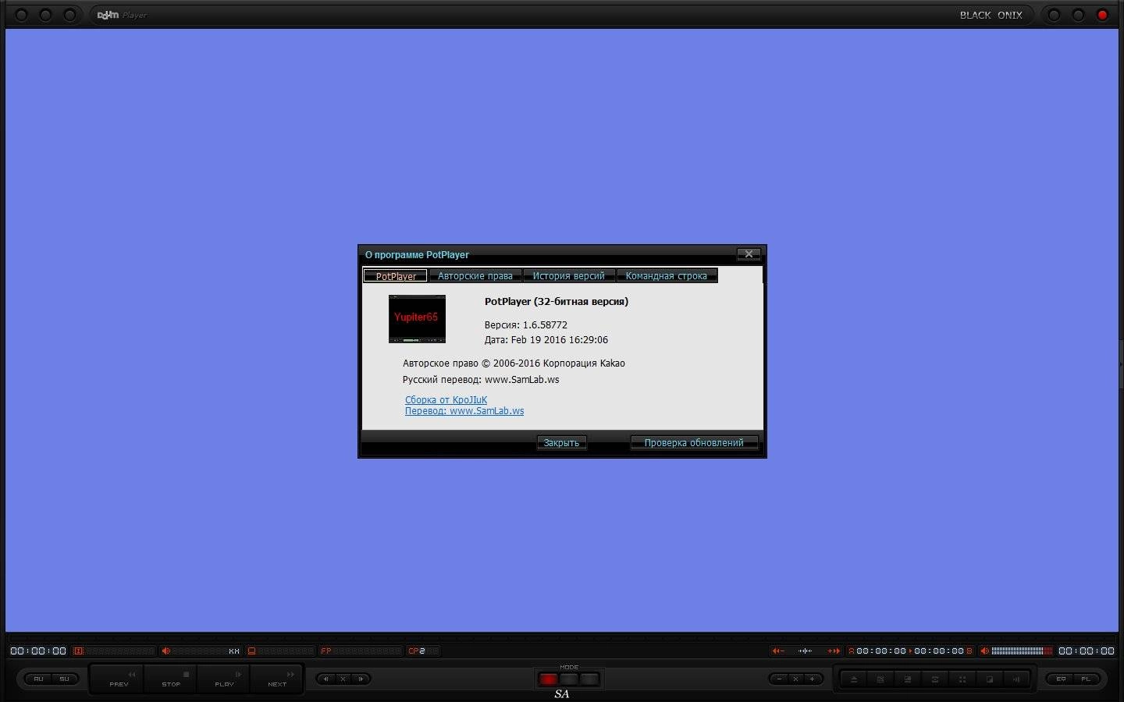The width and height of the screenshot is (1124, 702).
Task: Click the waveform icon between seek arrows
Action: click(x=806, y=651)
